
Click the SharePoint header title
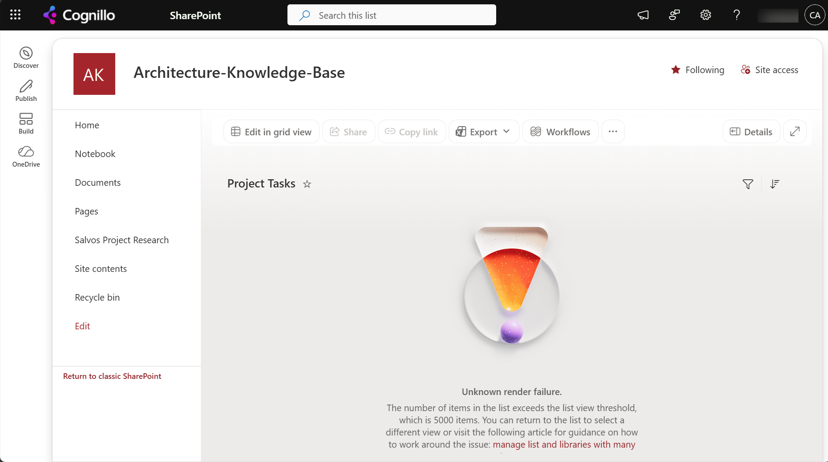(x=195, y=15)
